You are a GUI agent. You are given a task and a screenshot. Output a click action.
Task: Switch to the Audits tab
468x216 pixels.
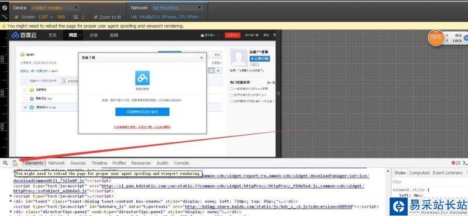[163, 163]
